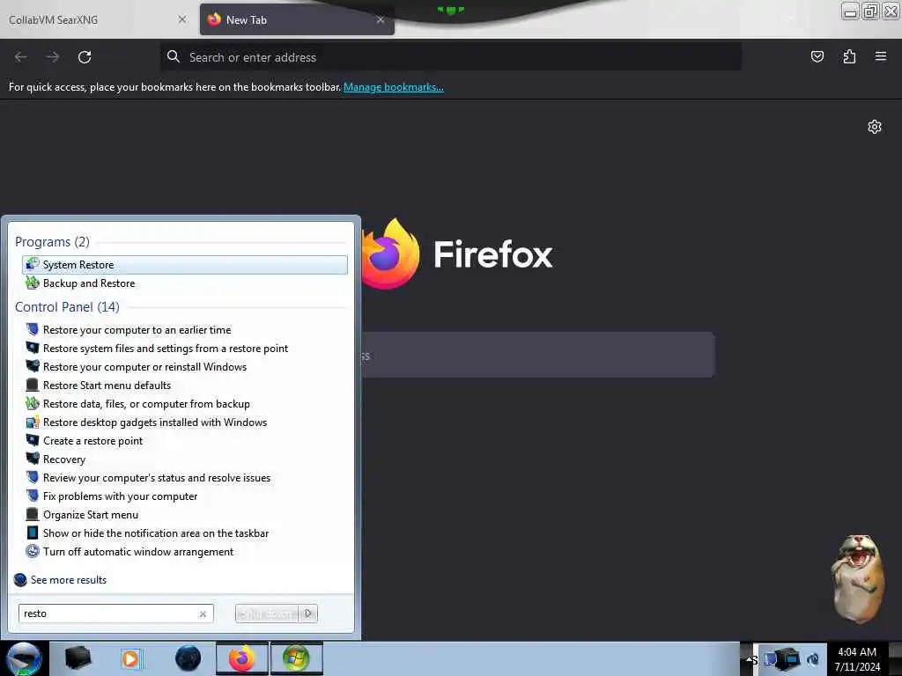Switch to the New Tab tab
The width and height of the screenshot is (902, 676).
tap(297, 20)
